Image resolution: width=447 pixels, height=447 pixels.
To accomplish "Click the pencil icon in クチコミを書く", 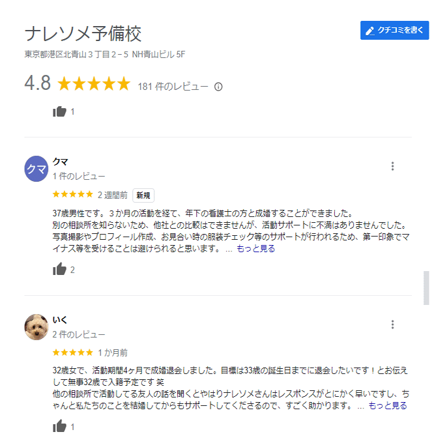I will pos(369,31).
